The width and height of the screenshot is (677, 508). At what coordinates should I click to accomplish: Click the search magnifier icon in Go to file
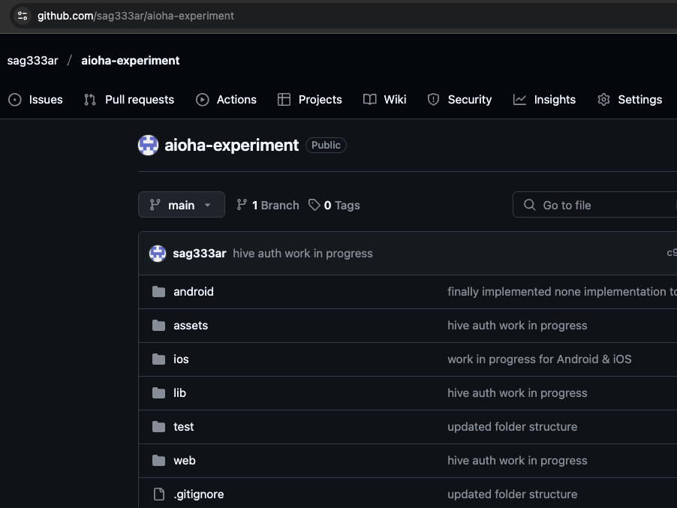[530, 205]
